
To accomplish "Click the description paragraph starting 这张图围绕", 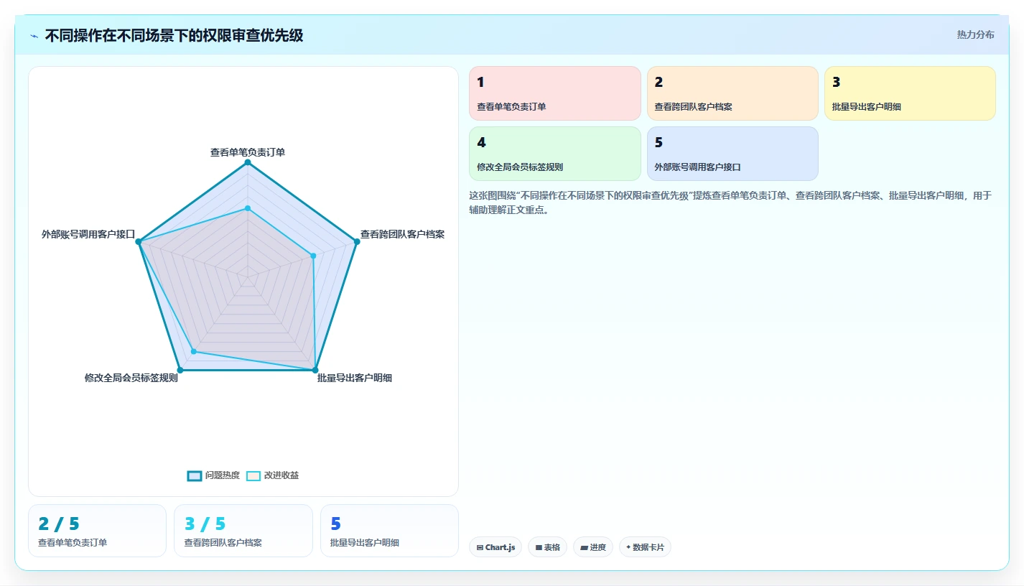I will [x=730, y=203].
